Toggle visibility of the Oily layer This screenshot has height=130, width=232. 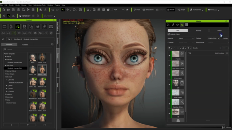(169, 84)
